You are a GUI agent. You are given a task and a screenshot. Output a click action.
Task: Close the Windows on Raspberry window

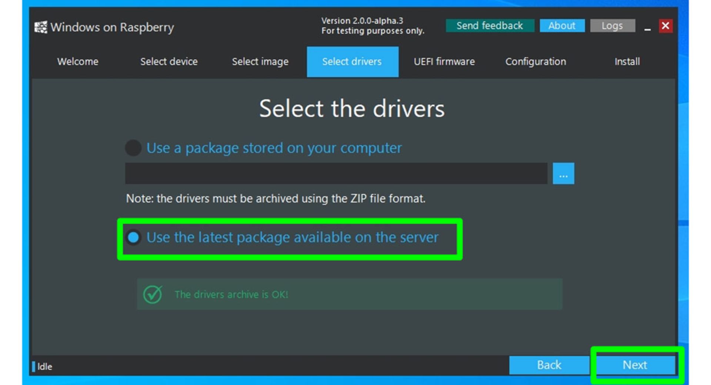pyautogui.click(x=665, y=26)
